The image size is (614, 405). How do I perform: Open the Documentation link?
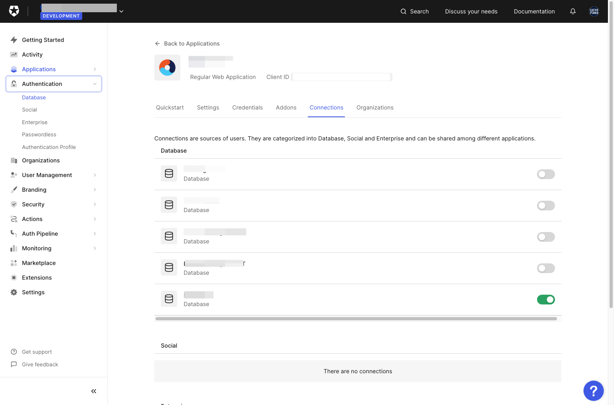point(534,11)
